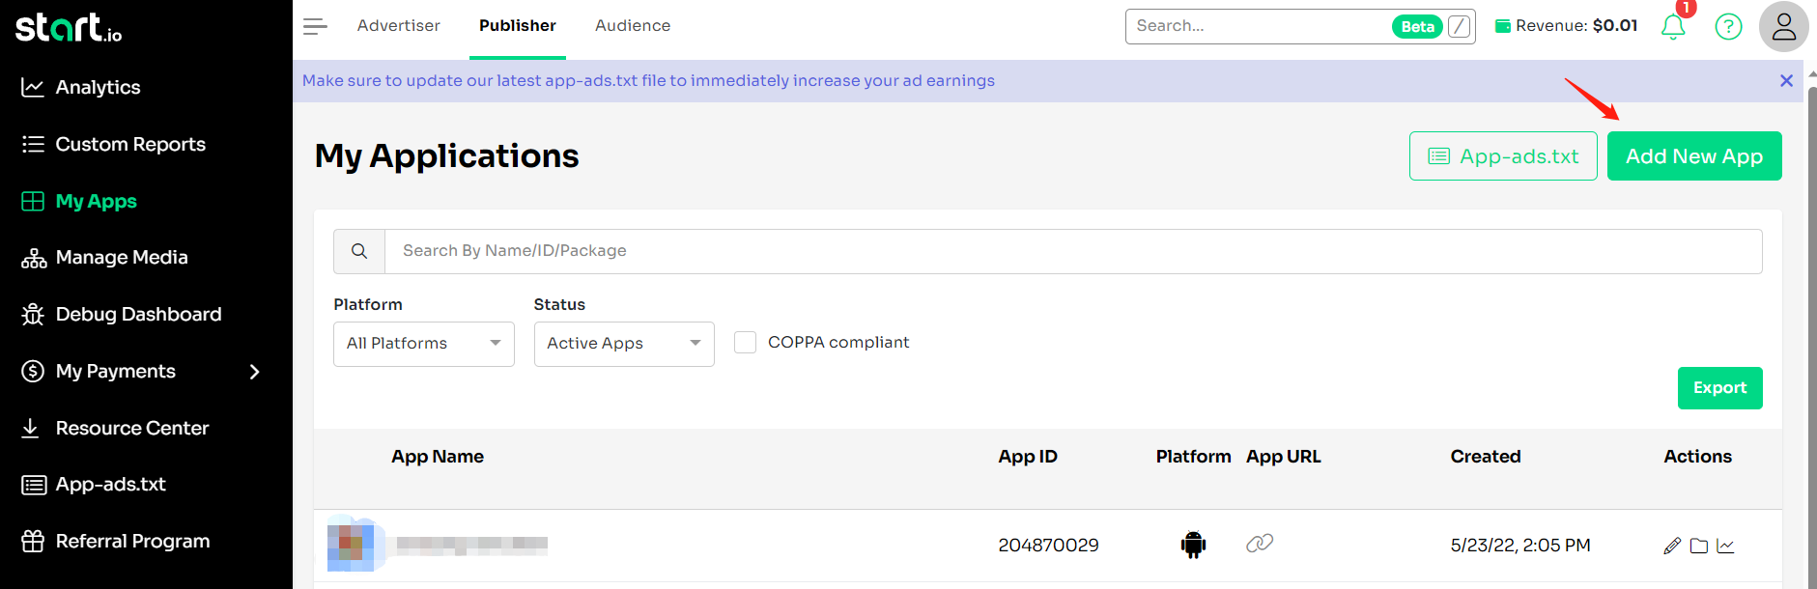Toggle the hamburger sidebar menu
1817x589 pixels.
pos(315,26)
